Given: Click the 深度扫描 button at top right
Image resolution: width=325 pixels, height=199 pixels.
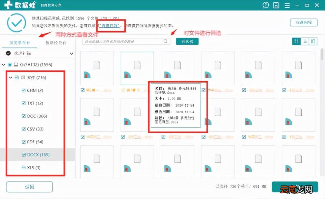Looking at the screenshot, I should (x=304, y=22).
